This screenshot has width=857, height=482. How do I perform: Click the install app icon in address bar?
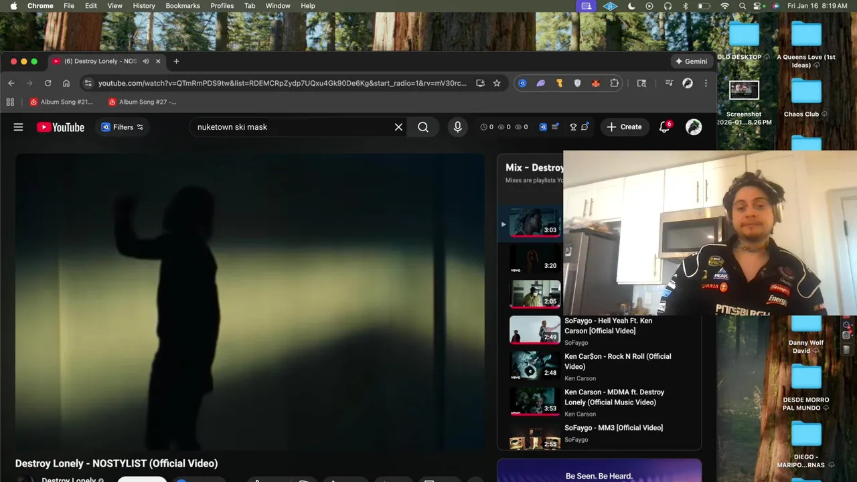480,83
